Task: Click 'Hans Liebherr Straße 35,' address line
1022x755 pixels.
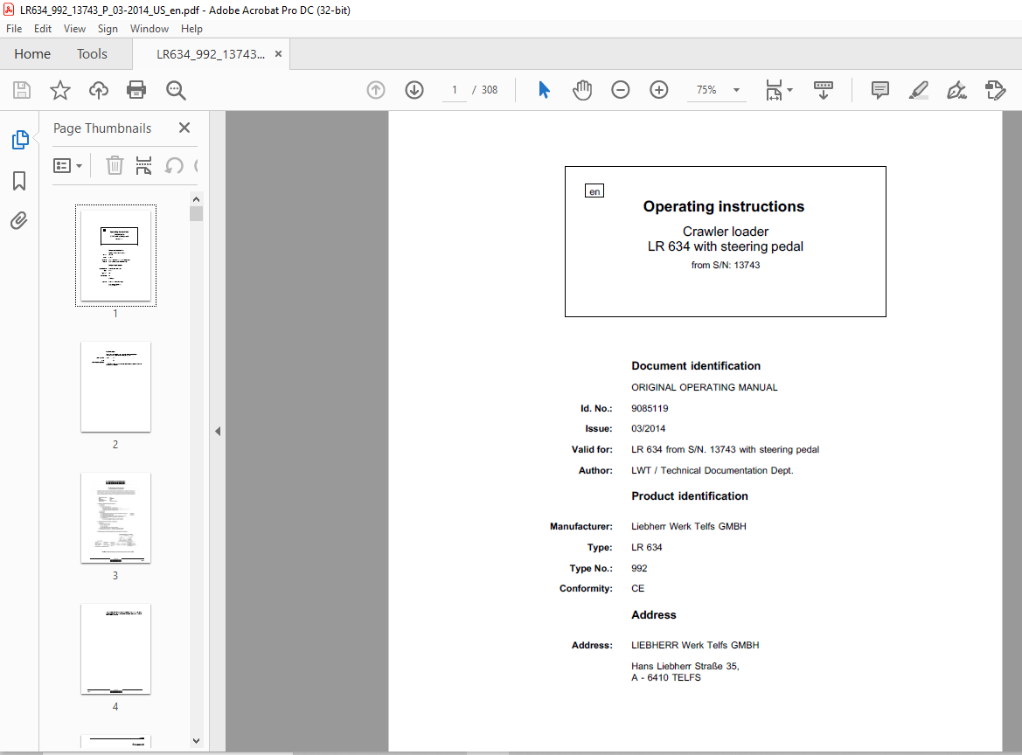Action: (x=685, y=666)
